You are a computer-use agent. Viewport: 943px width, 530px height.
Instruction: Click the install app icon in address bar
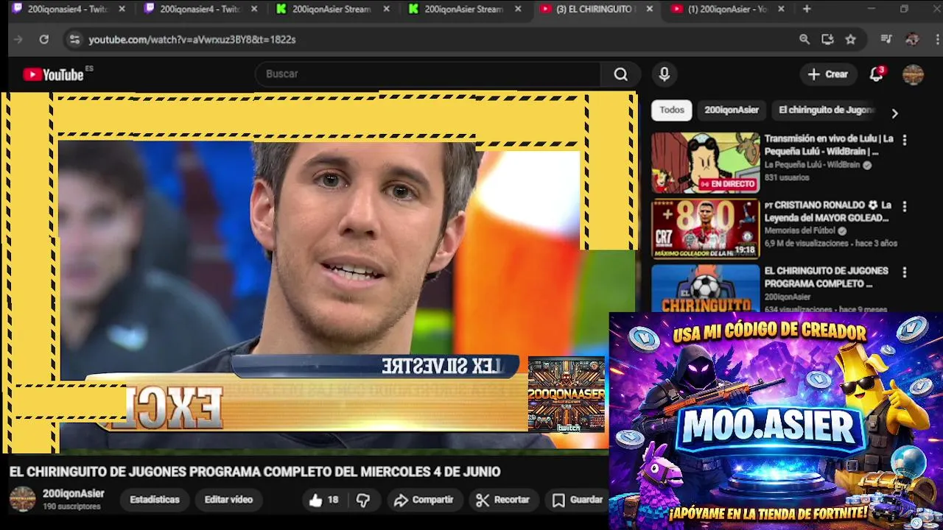[827, 40]
